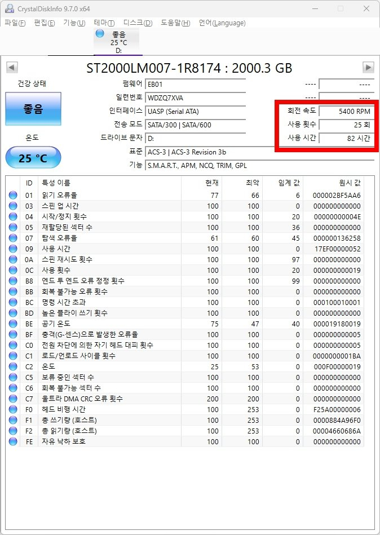The height and width of the screenshot is (535, 380).
Task: Click the rotation speed value 5400 RPM
Action: point(346,111)
